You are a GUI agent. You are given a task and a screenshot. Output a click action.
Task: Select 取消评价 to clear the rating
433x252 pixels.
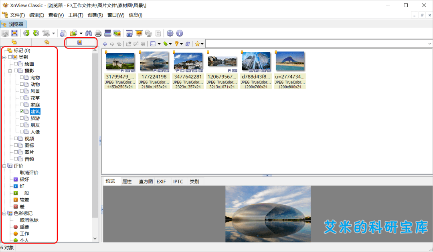pyautogui.click(x=29, y=173)
